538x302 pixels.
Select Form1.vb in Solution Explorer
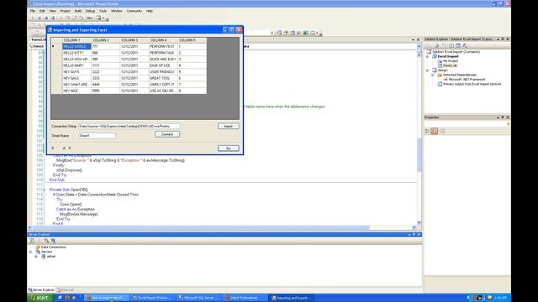coord(450,65)
